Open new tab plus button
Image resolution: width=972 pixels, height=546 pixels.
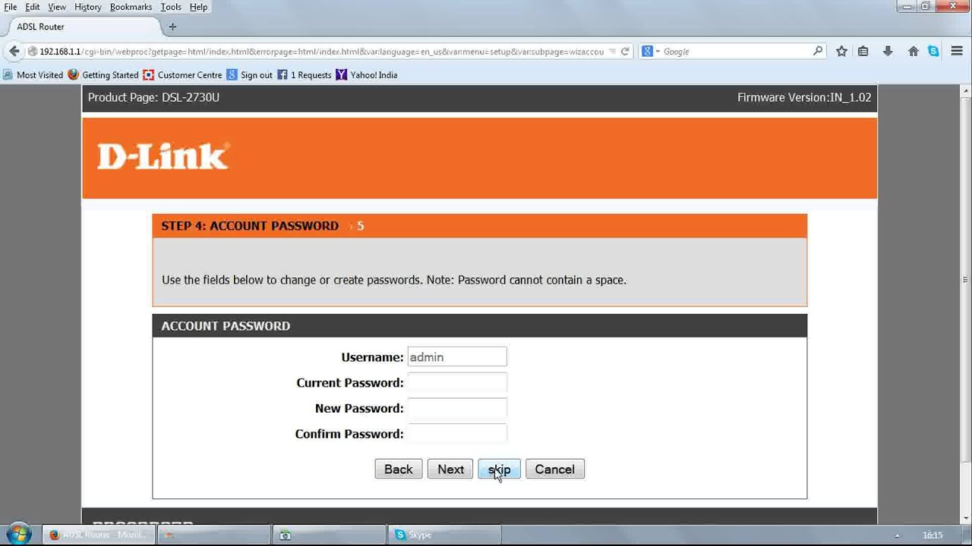click(172, 27)
